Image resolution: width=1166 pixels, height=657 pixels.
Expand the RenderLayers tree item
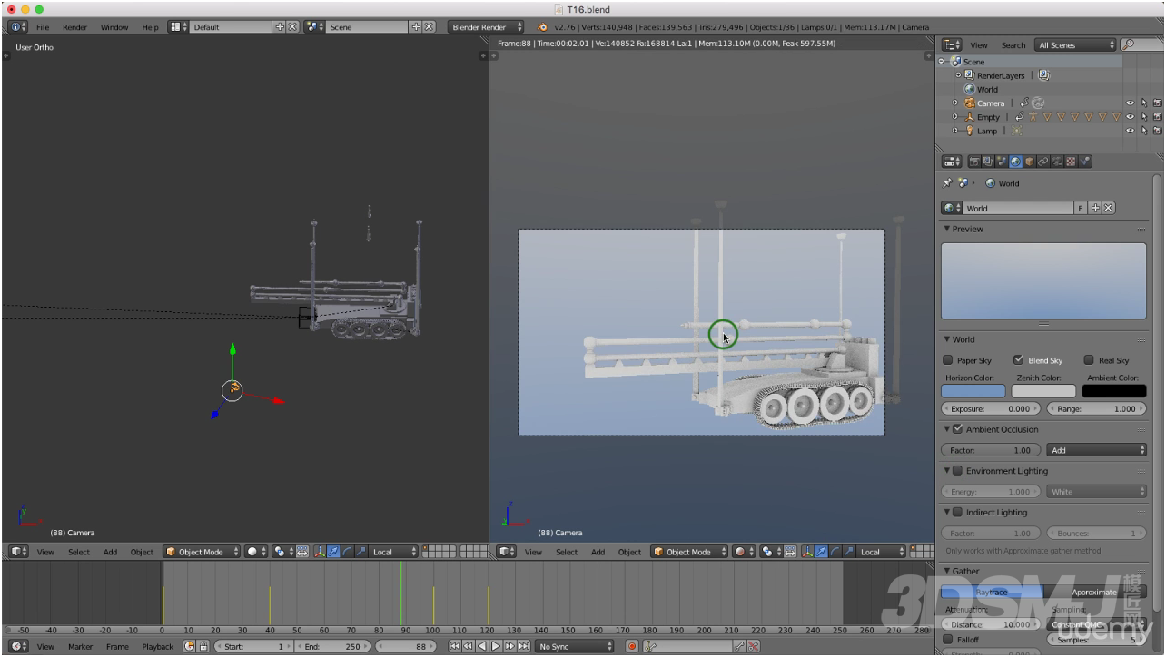coord(957,75)
